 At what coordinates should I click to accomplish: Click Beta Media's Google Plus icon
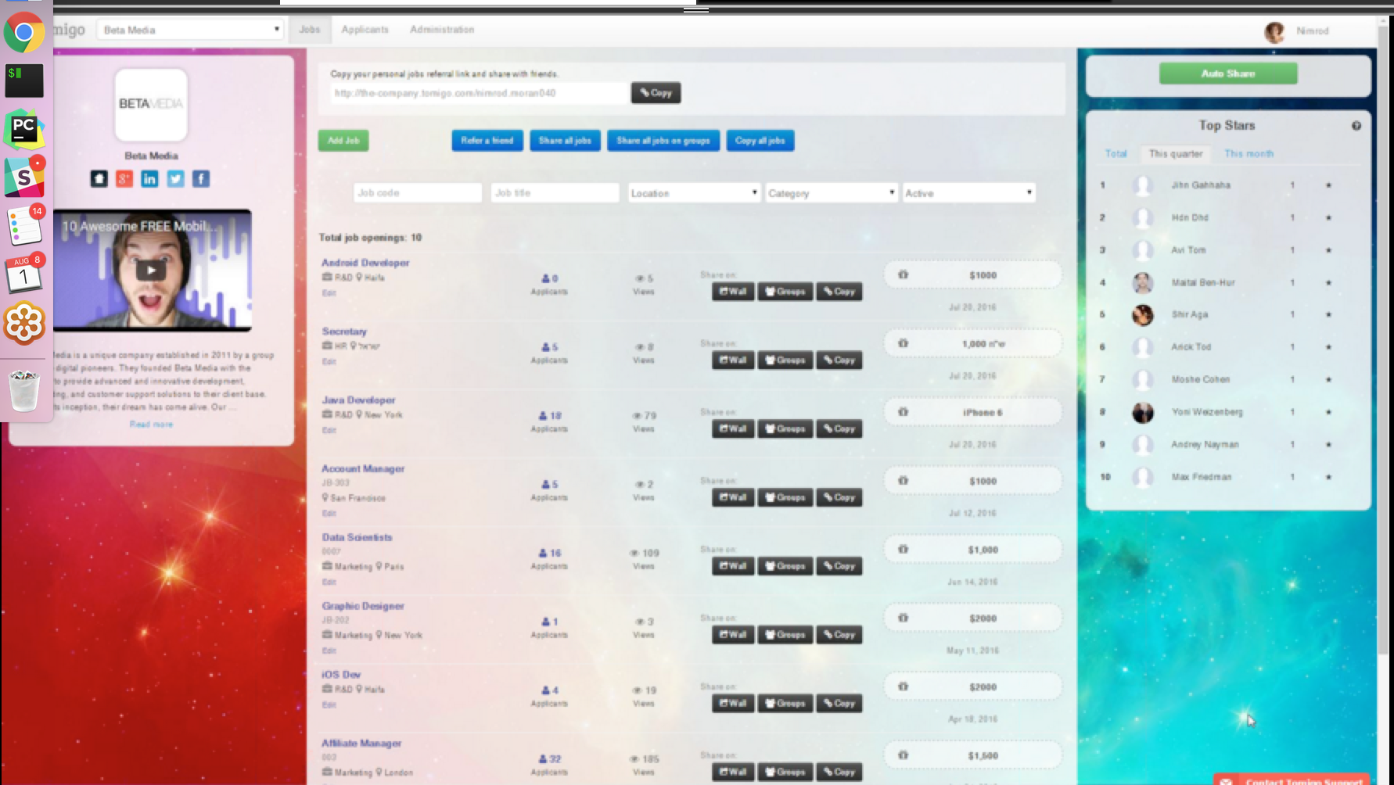click(124, 179)
